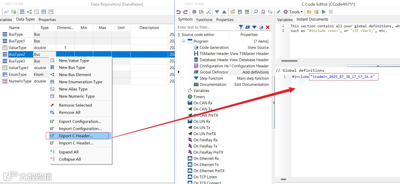400x184 pixels.
Task: Click the funnel filter icon in Symbols panel
Action: pos(241,27)
